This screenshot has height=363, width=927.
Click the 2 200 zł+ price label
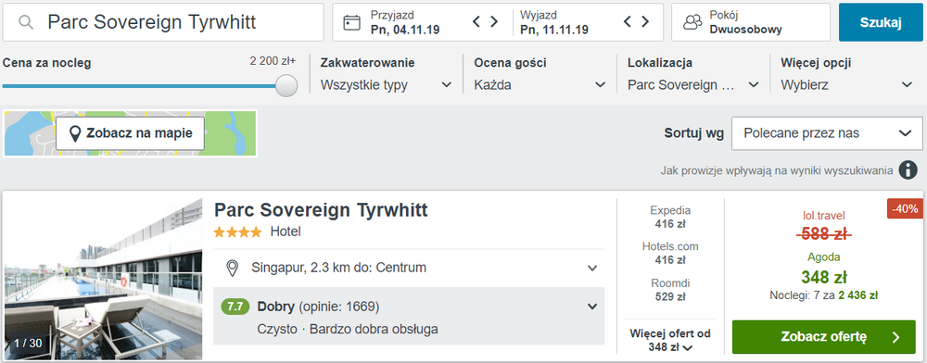coord(273,61)
